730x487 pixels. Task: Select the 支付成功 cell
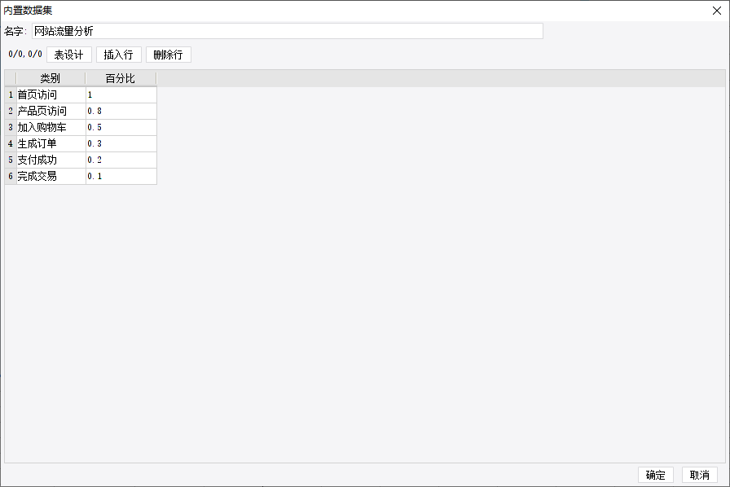coord(51,160)
